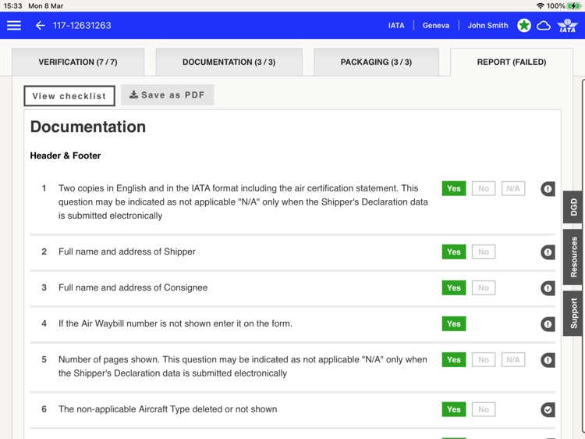Open the Support side panel tab
Screen dimensions: 585x439
[573, 313]
